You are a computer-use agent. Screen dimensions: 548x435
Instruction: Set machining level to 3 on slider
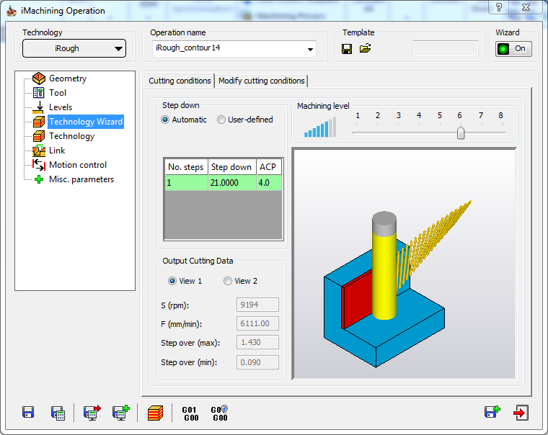click(x=399, y=133)
